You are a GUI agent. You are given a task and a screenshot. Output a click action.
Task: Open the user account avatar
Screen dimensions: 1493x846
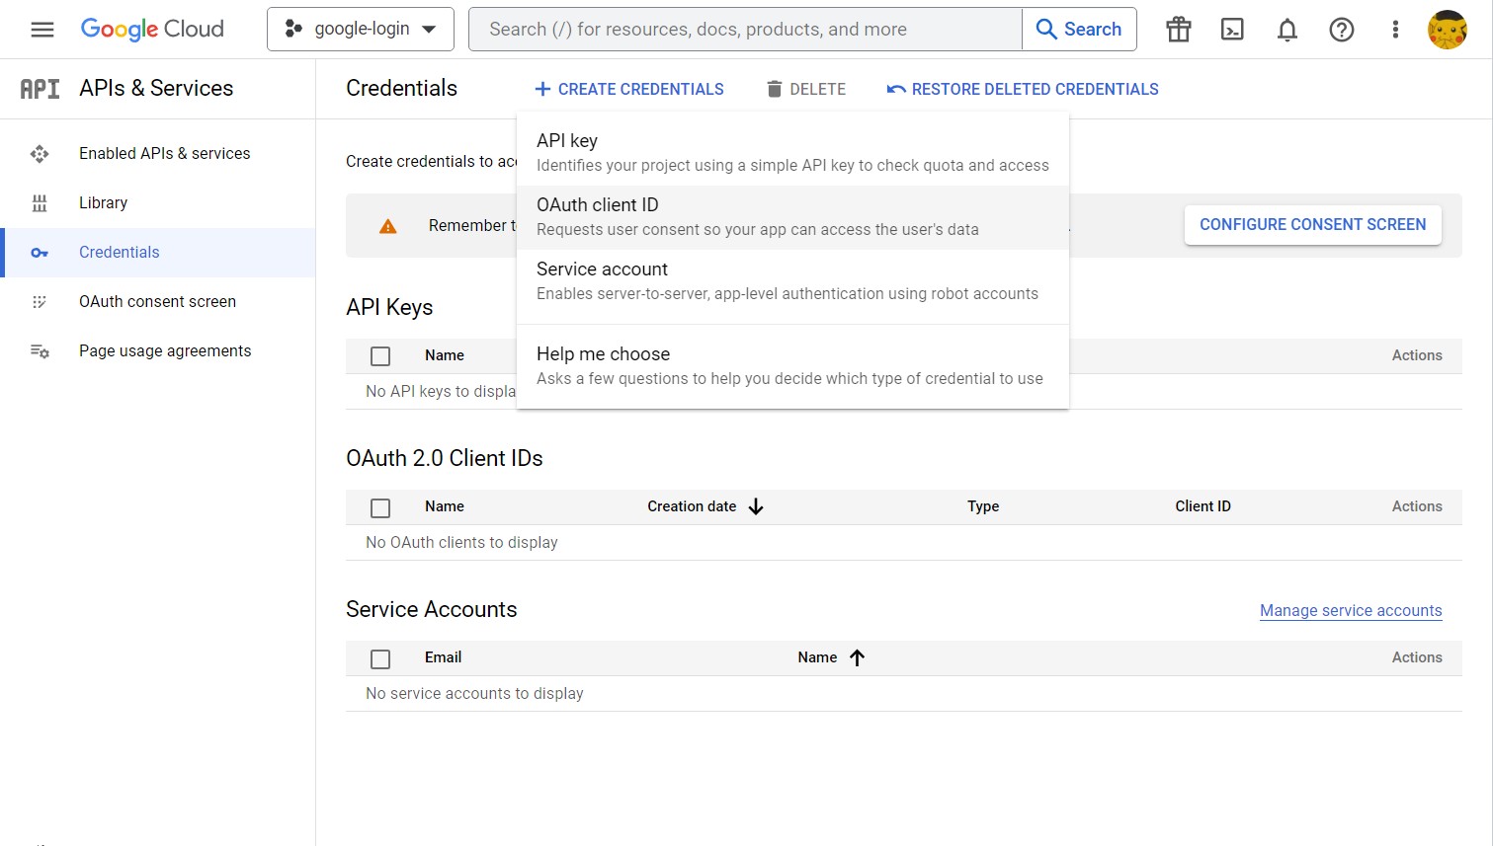click(1448, 30)
